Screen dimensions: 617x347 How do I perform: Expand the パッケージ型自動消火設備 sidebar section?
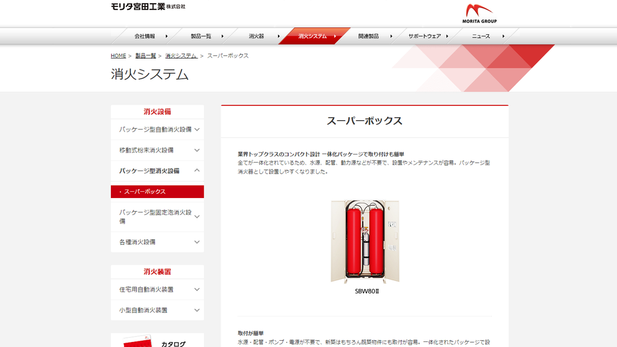pos(158,130)
